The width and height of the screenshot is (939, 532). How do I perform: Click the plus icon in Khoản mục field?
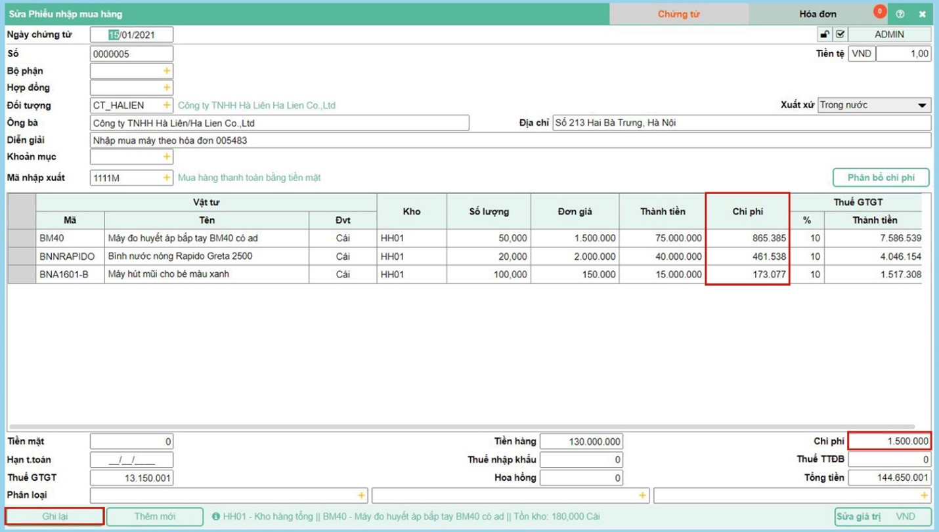point(167,157)
